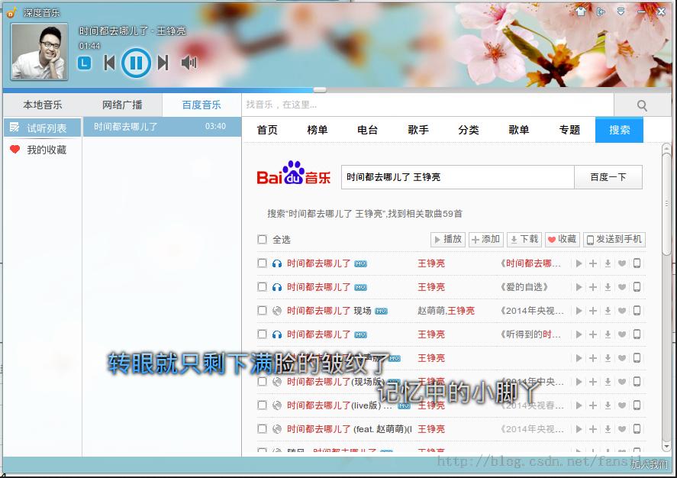The image size is (677, 478).
Task: Check the 时间都去哪儿了 现场 row checkbox
Action: click(x=262, y=311)
